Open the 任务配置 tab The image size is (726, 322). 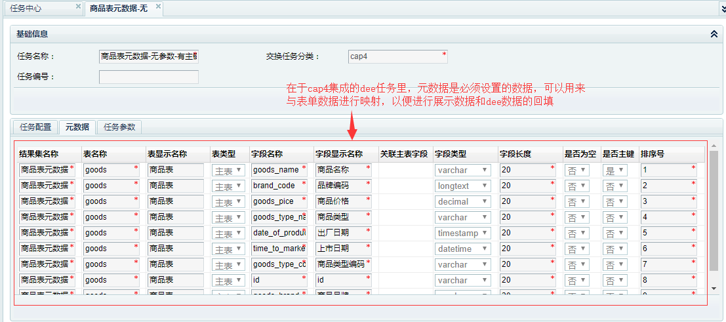click(x=35, y=127)
